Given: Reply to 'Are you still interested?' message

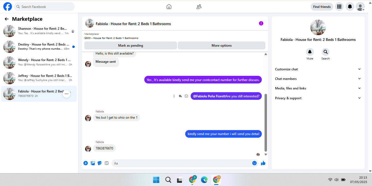Looking at the screenshot, I should (180, 96).
